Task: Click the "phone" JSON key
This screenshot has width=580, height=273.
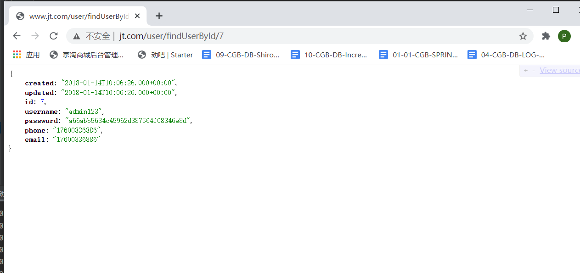Action: point(36,130)
